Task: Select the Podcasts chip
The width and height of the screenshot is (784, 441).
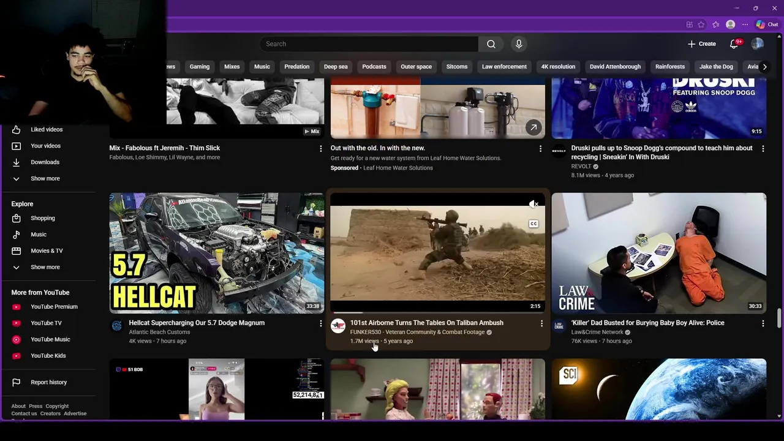Action: pyautogui.click(x=374, y=67)
